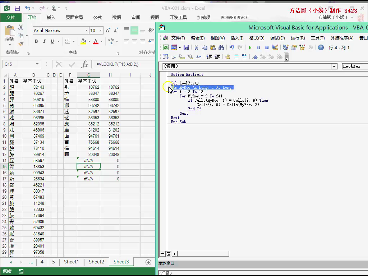This screenshot has height=276, width=368.
Task: Click Increase Font Size icon in Excel
Action: pyautogui.click(x=108, y=30)
